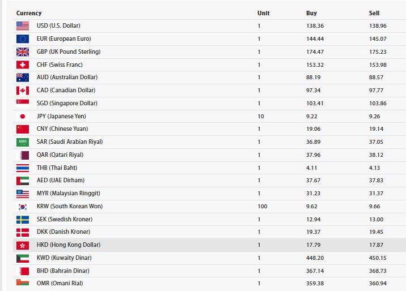Select the THB (Thai Baht) currency name

pyautogui.click(x=57, y=168)
